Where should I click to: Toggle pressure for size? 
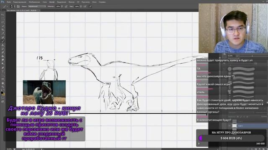[90, 7]
